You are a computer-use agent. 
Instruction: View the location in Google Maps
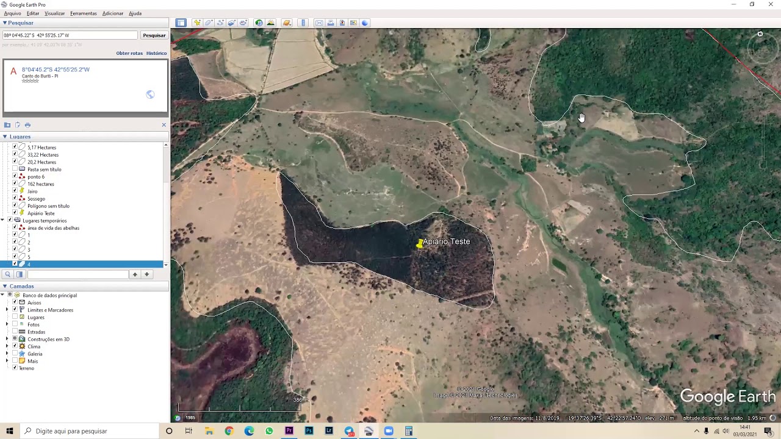[353, 23]
